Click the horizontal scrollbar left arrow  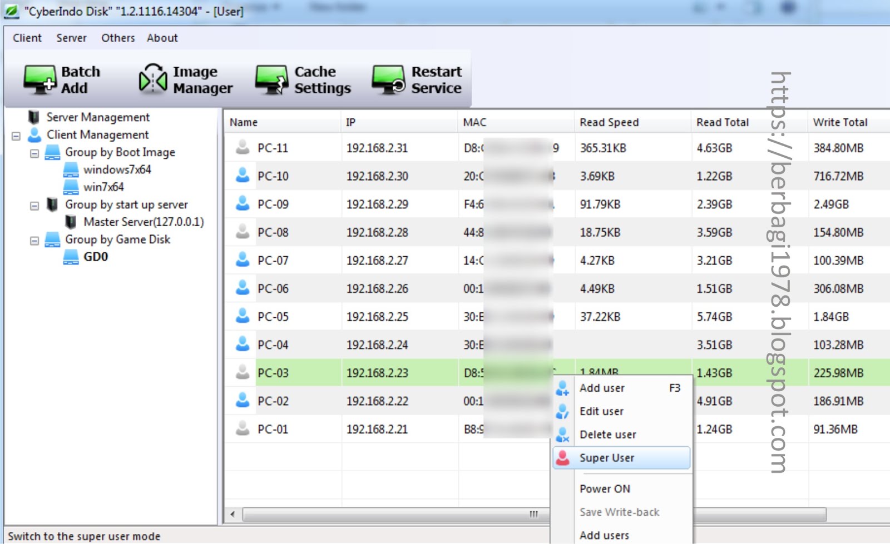[x=233, y=514]
